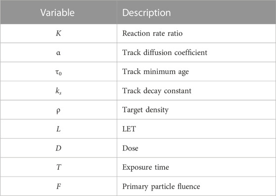Image resolution: width=276 pixels, height=196 pixels.
Task: Select Track minimum age description
Action: point(155,72)
